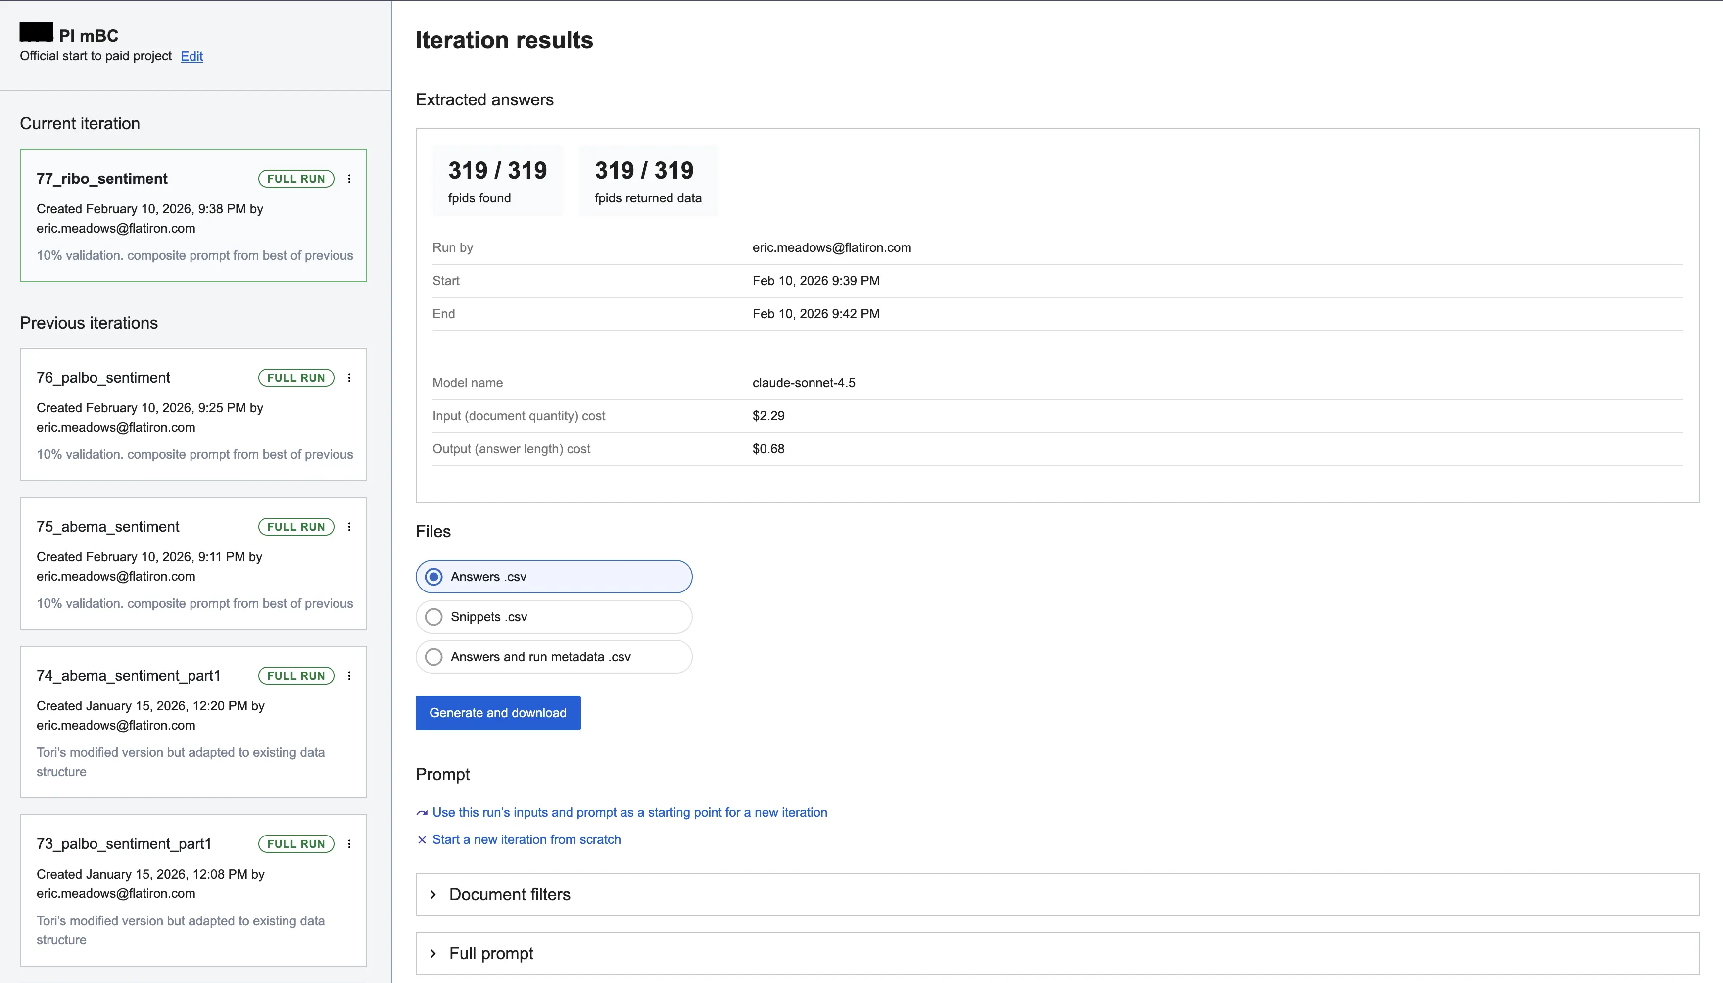Click the FULL RUN badge on 76_palbo_sentiment
1723x983 pixels.
pyautogui.click(x=295, y=378)
